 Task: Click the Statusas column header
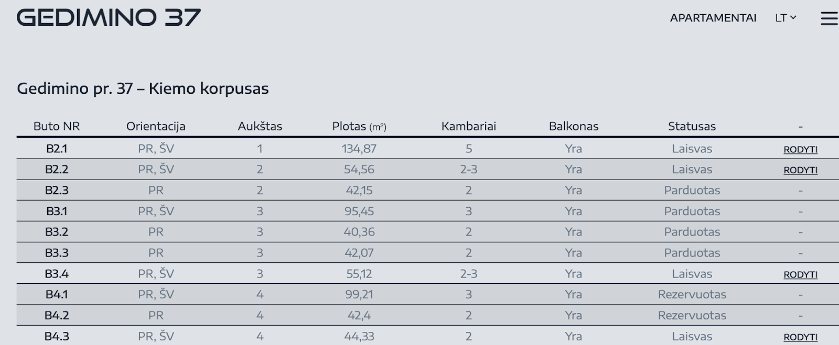692,126
